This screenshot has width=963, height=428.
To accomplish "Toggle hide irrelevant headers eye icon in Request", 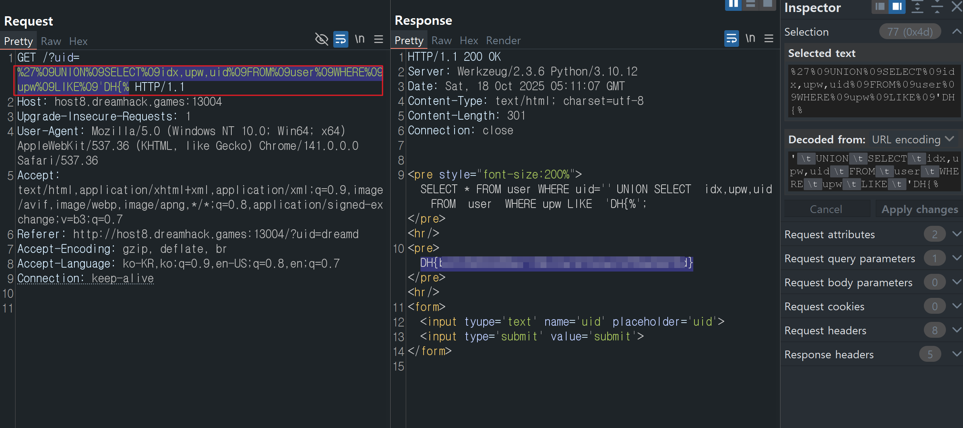I will [321, 39].
